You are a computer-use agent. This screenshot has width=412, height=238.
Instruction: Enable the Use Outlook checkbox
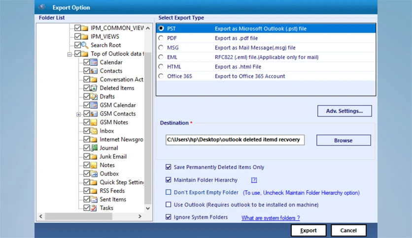pos(169,205)
